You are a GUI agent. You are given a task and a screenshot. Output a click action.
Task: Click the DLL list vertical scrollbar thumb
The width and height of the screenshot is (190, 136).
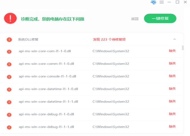pyautogui.click(x=183, y=48)
